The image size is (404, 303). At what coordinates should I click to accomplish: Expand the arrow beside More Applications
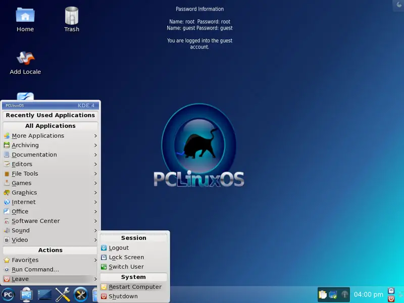(x=95, y=136)
